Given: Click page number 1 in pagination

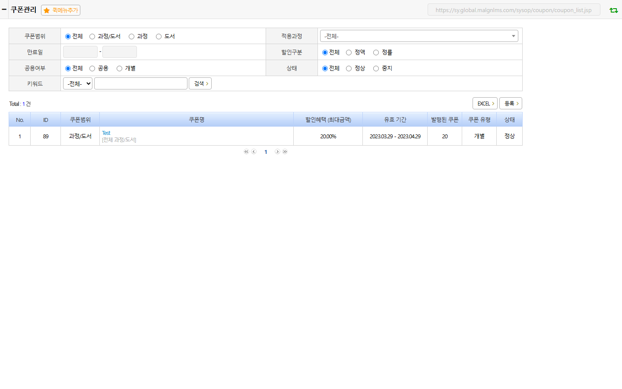Looking at the screenshot, I should click(x=266, y=152).
